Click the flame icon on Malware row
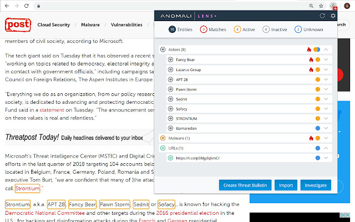 (311, 138)
